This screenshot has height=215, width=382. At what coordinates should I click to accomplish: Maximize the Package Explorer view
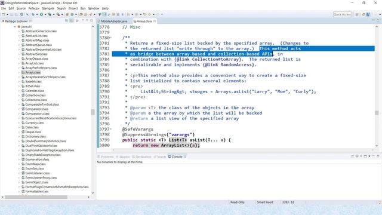coord(91,21)
